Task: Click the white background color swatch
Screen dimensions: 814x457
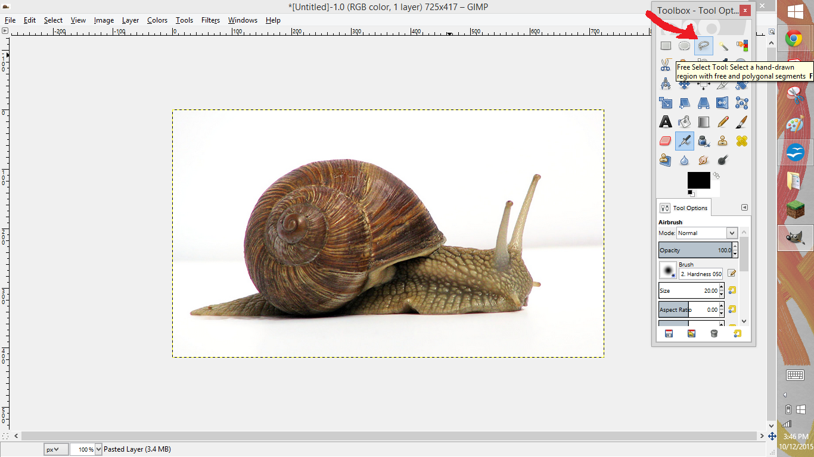Action: tap(714, 192)
